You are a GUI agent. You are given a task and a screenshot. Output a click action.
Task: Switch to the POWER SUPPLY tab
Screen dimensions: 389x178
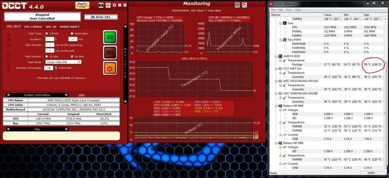70,27
